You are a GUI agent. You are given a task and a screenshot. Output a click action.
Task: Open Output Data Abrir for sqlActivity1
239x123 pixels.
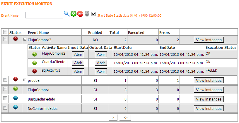[x=101, y=71]
